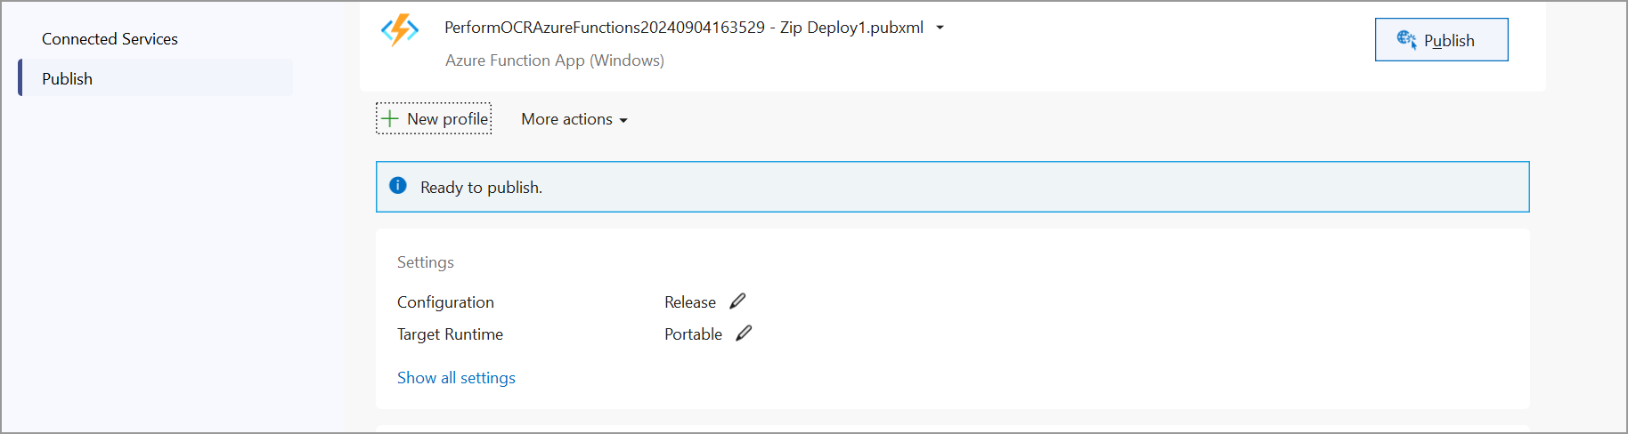Click the Azure Function App (Windows) subtitle

554,60
